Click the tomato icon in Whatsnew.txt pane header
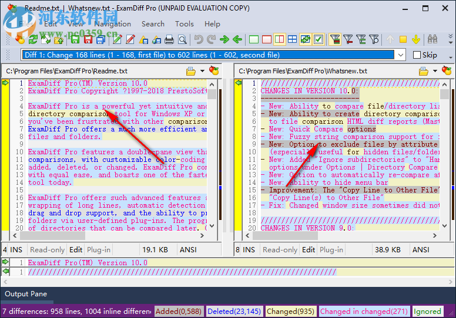Screen dimensions: 456x318 pyautogui.click(x=447, y=70)
